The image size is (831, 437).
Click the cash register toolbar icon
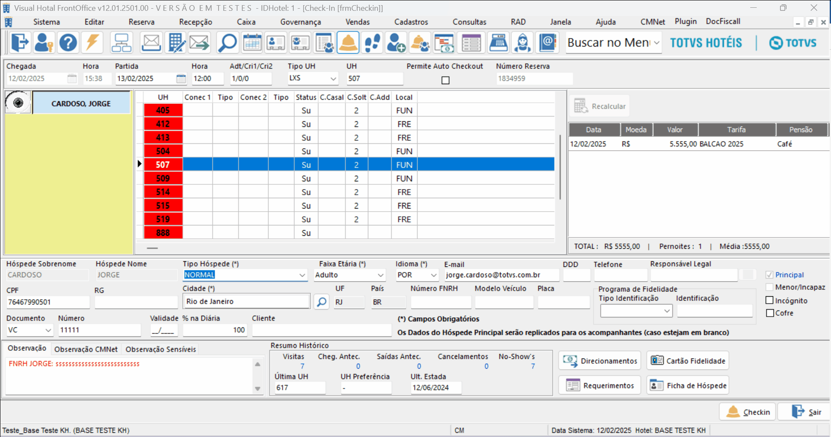[x=498, y=43]
